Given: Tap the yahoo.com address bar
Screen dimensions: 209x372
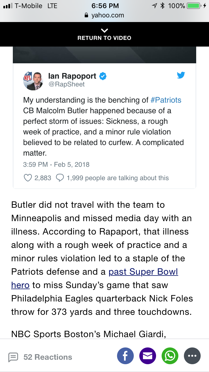Looking at the screenshot, I should 104,15.
